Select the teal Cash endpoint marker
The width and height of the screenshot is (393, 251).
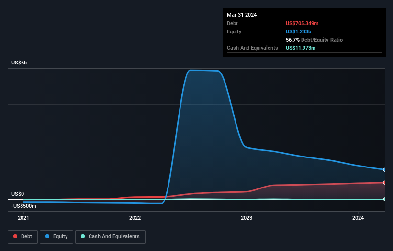click(x=384, y=199)
